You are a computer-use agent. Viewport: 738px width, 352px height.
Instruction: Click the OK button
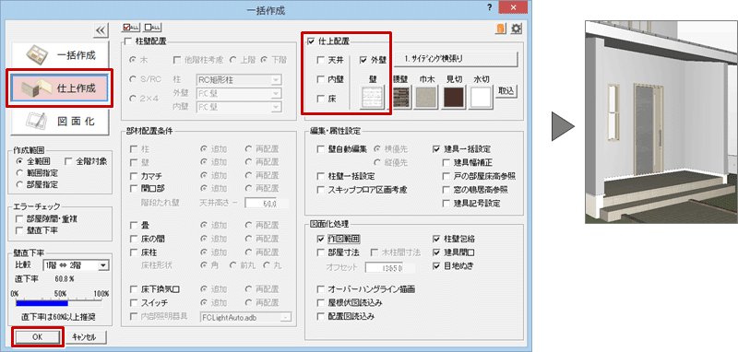tap(38, 337)
